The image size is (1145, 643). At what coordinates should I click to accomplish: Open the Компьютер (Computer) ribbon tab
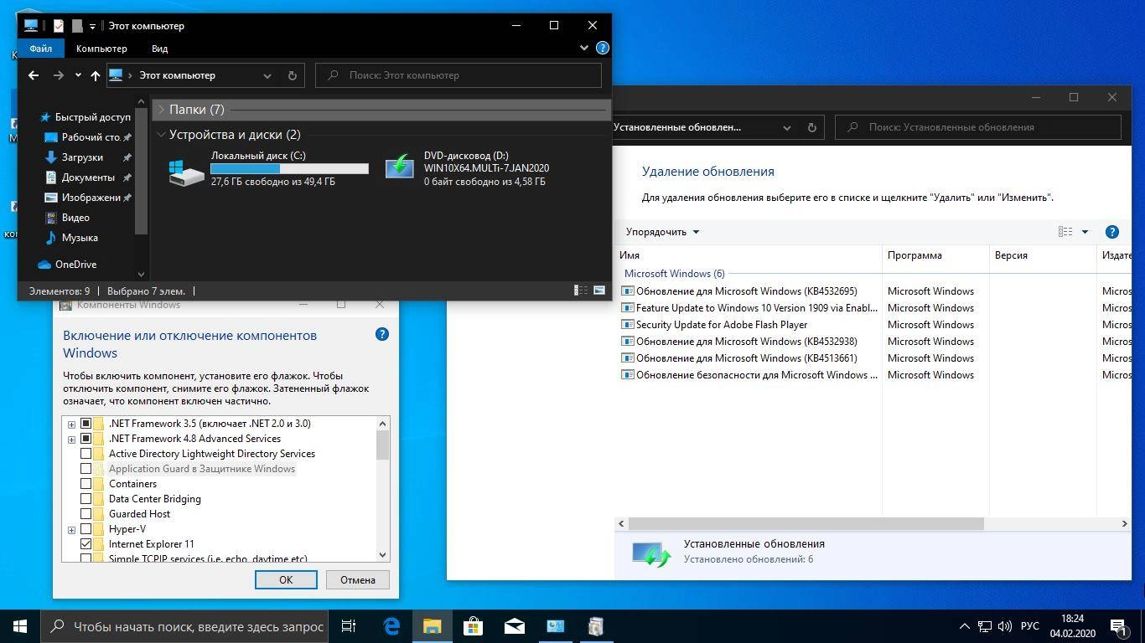point(101,49)
